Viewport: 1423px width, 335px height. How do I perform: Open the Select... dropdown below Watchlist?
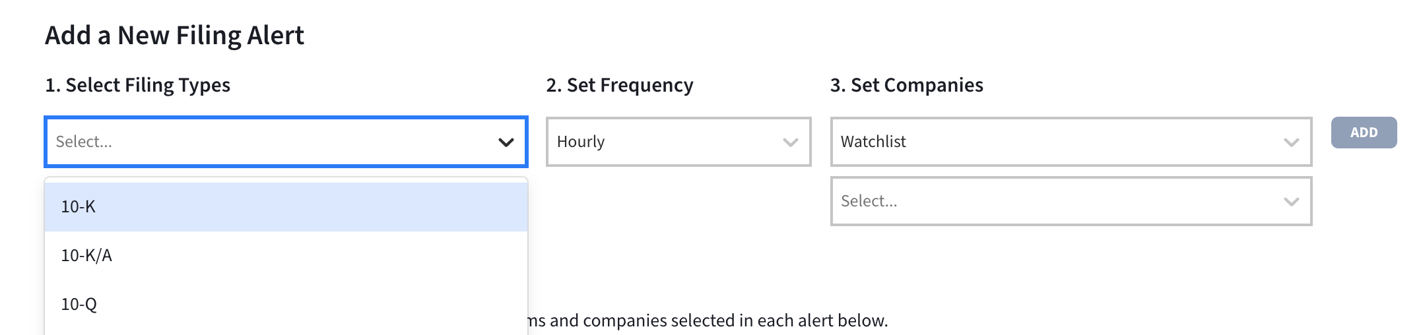[1056, 201]
